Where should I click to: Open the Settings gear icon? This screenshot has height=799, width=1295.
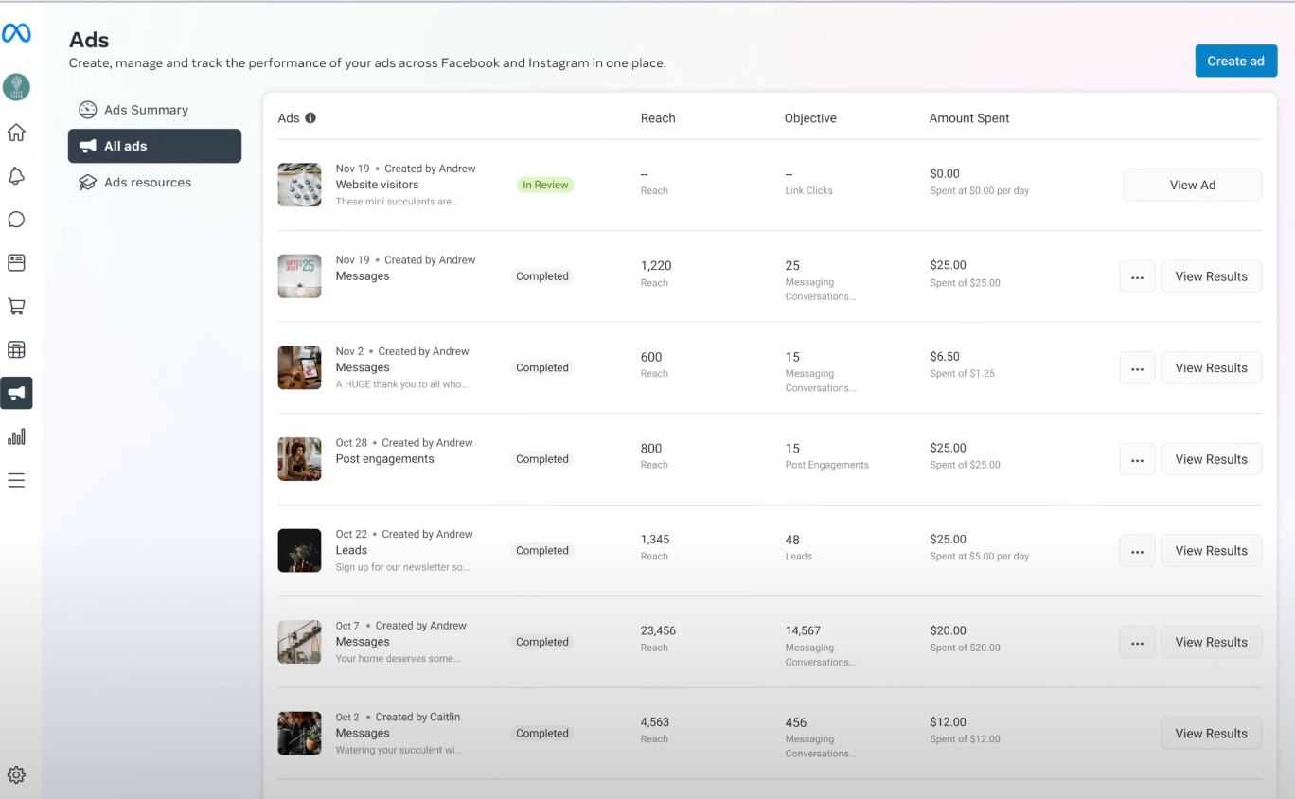click(x=16, y=775)
